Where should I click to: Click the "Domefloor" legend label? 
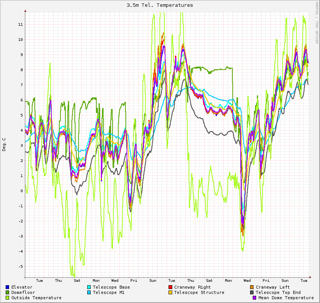click(x=23, y=292)
